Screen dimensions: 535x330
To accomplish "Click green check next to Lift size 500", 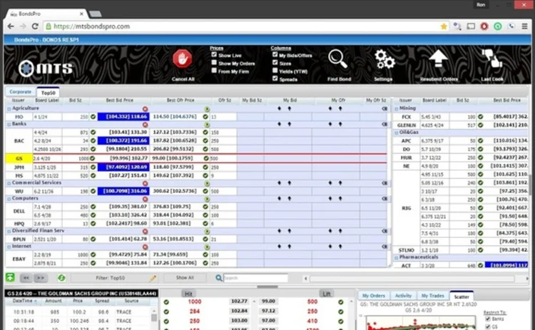I will (x=340, y=302).
